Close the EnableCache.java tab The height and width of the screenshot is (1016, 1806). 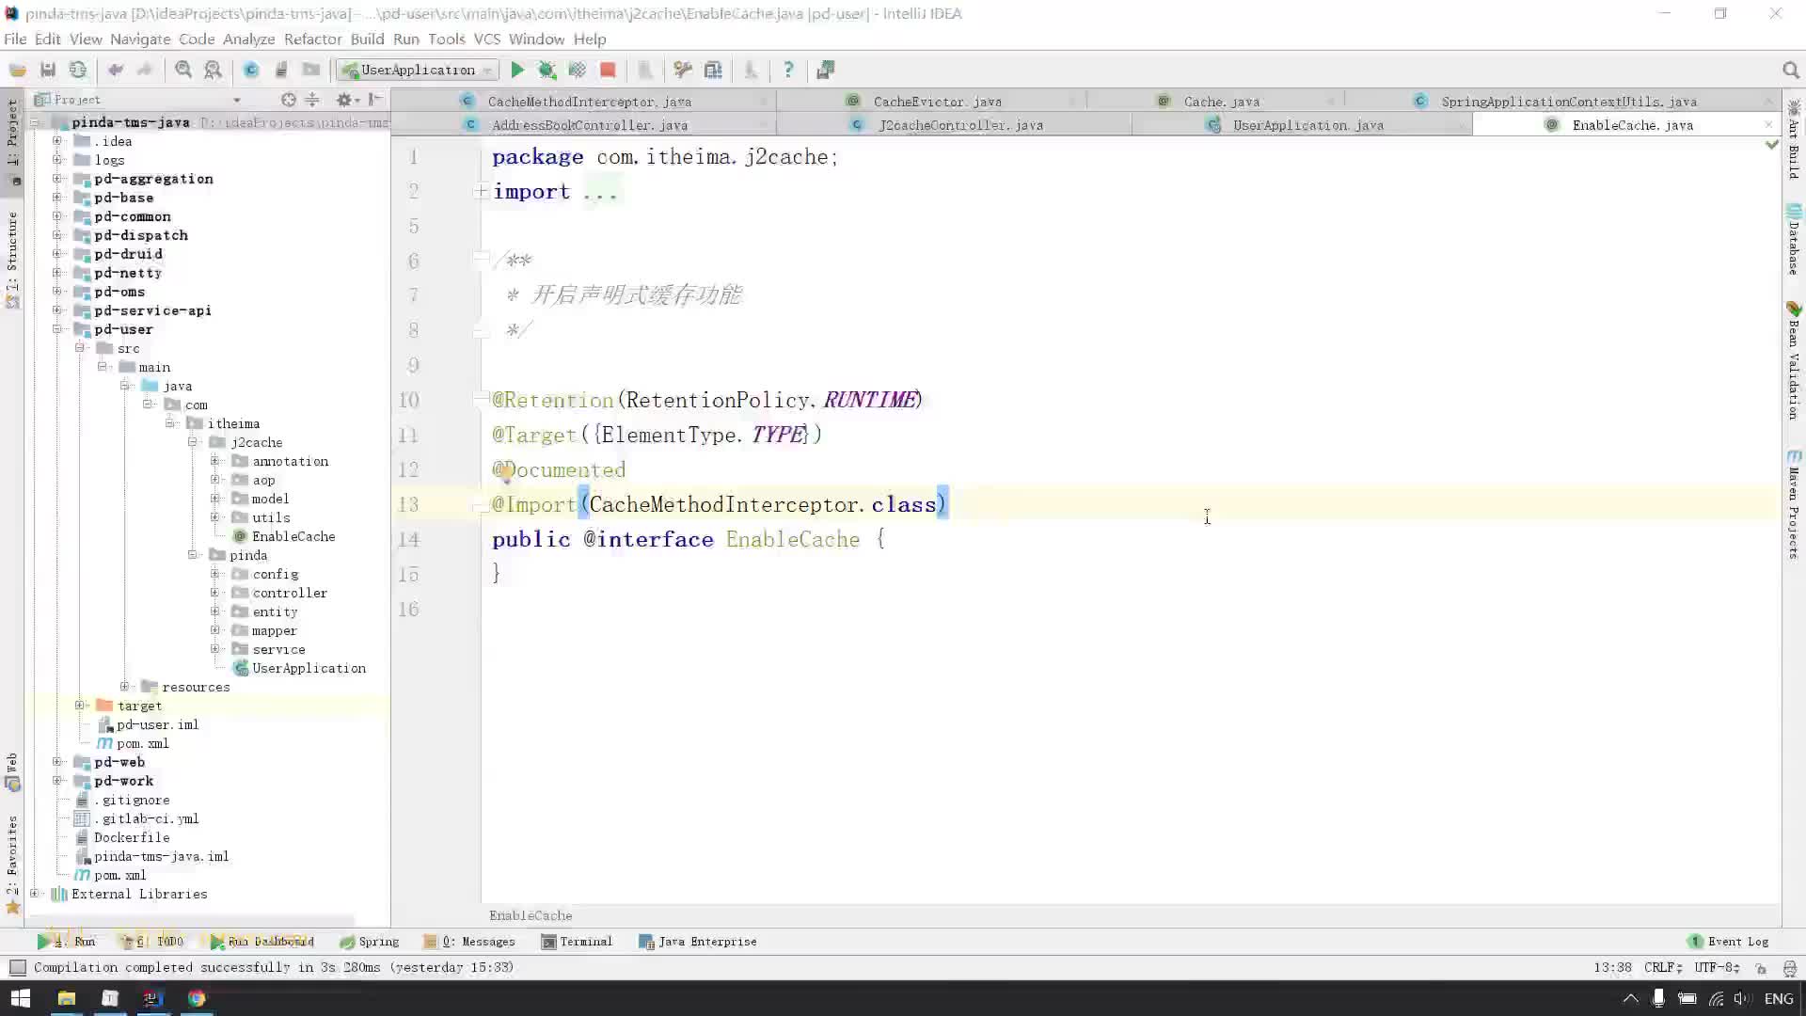(1767, 124)
